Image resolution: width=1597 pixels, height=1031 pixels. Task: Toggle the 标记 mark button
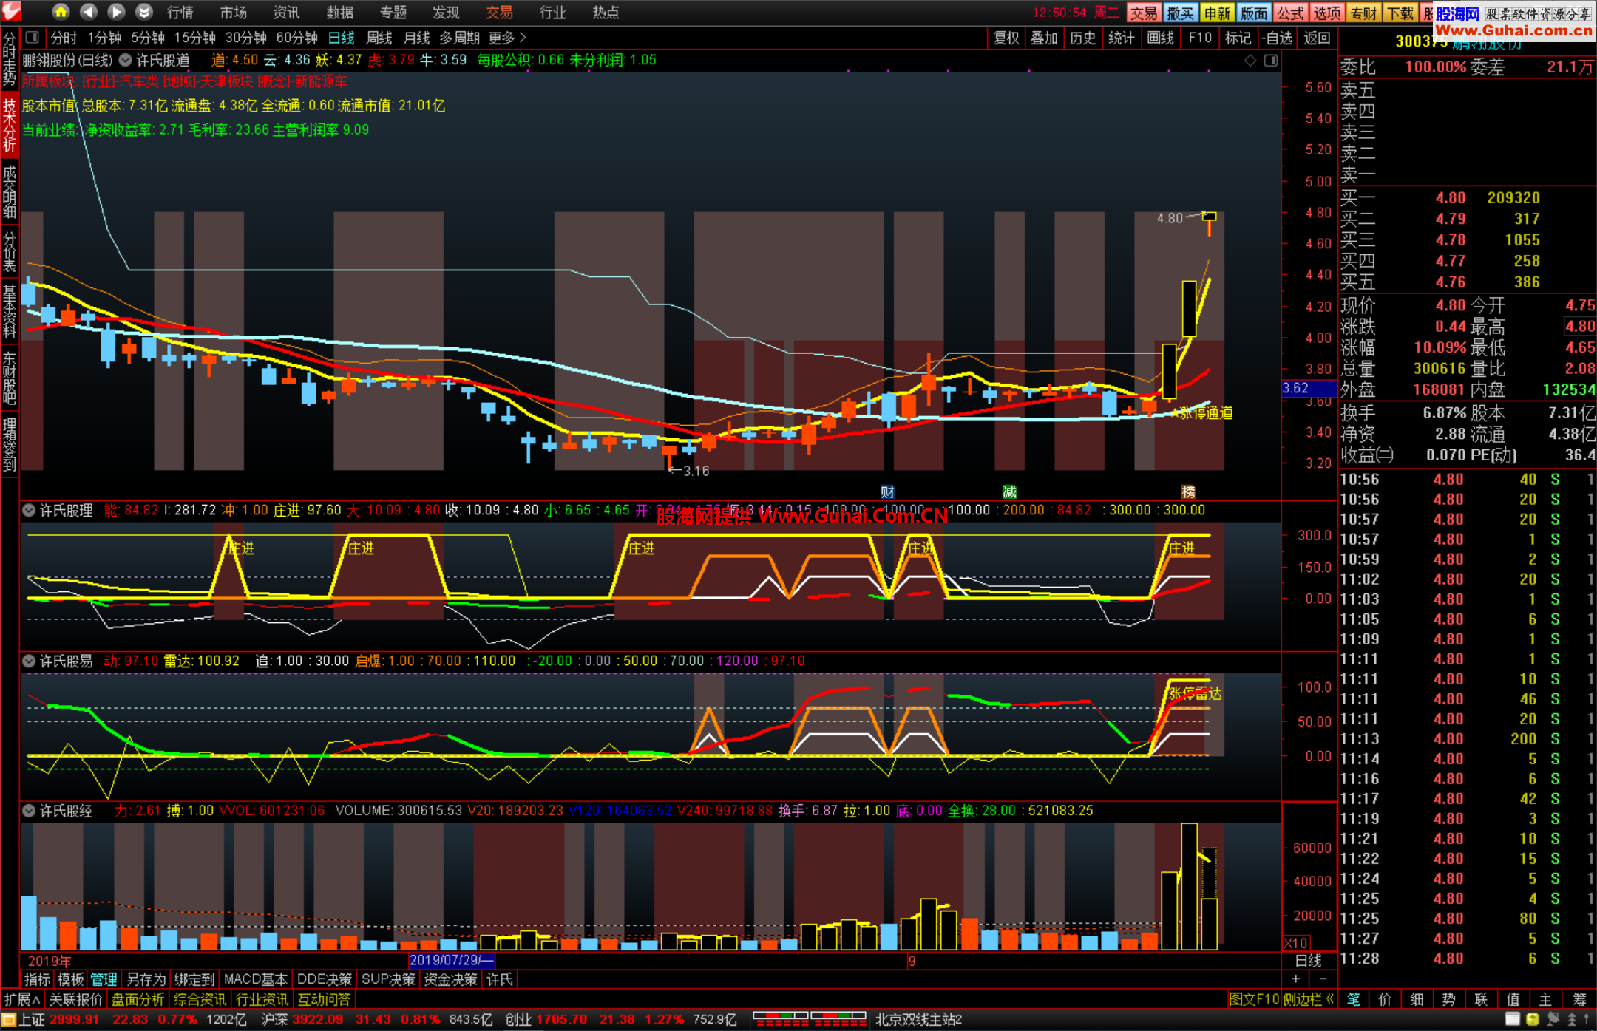coord(1238,38)
